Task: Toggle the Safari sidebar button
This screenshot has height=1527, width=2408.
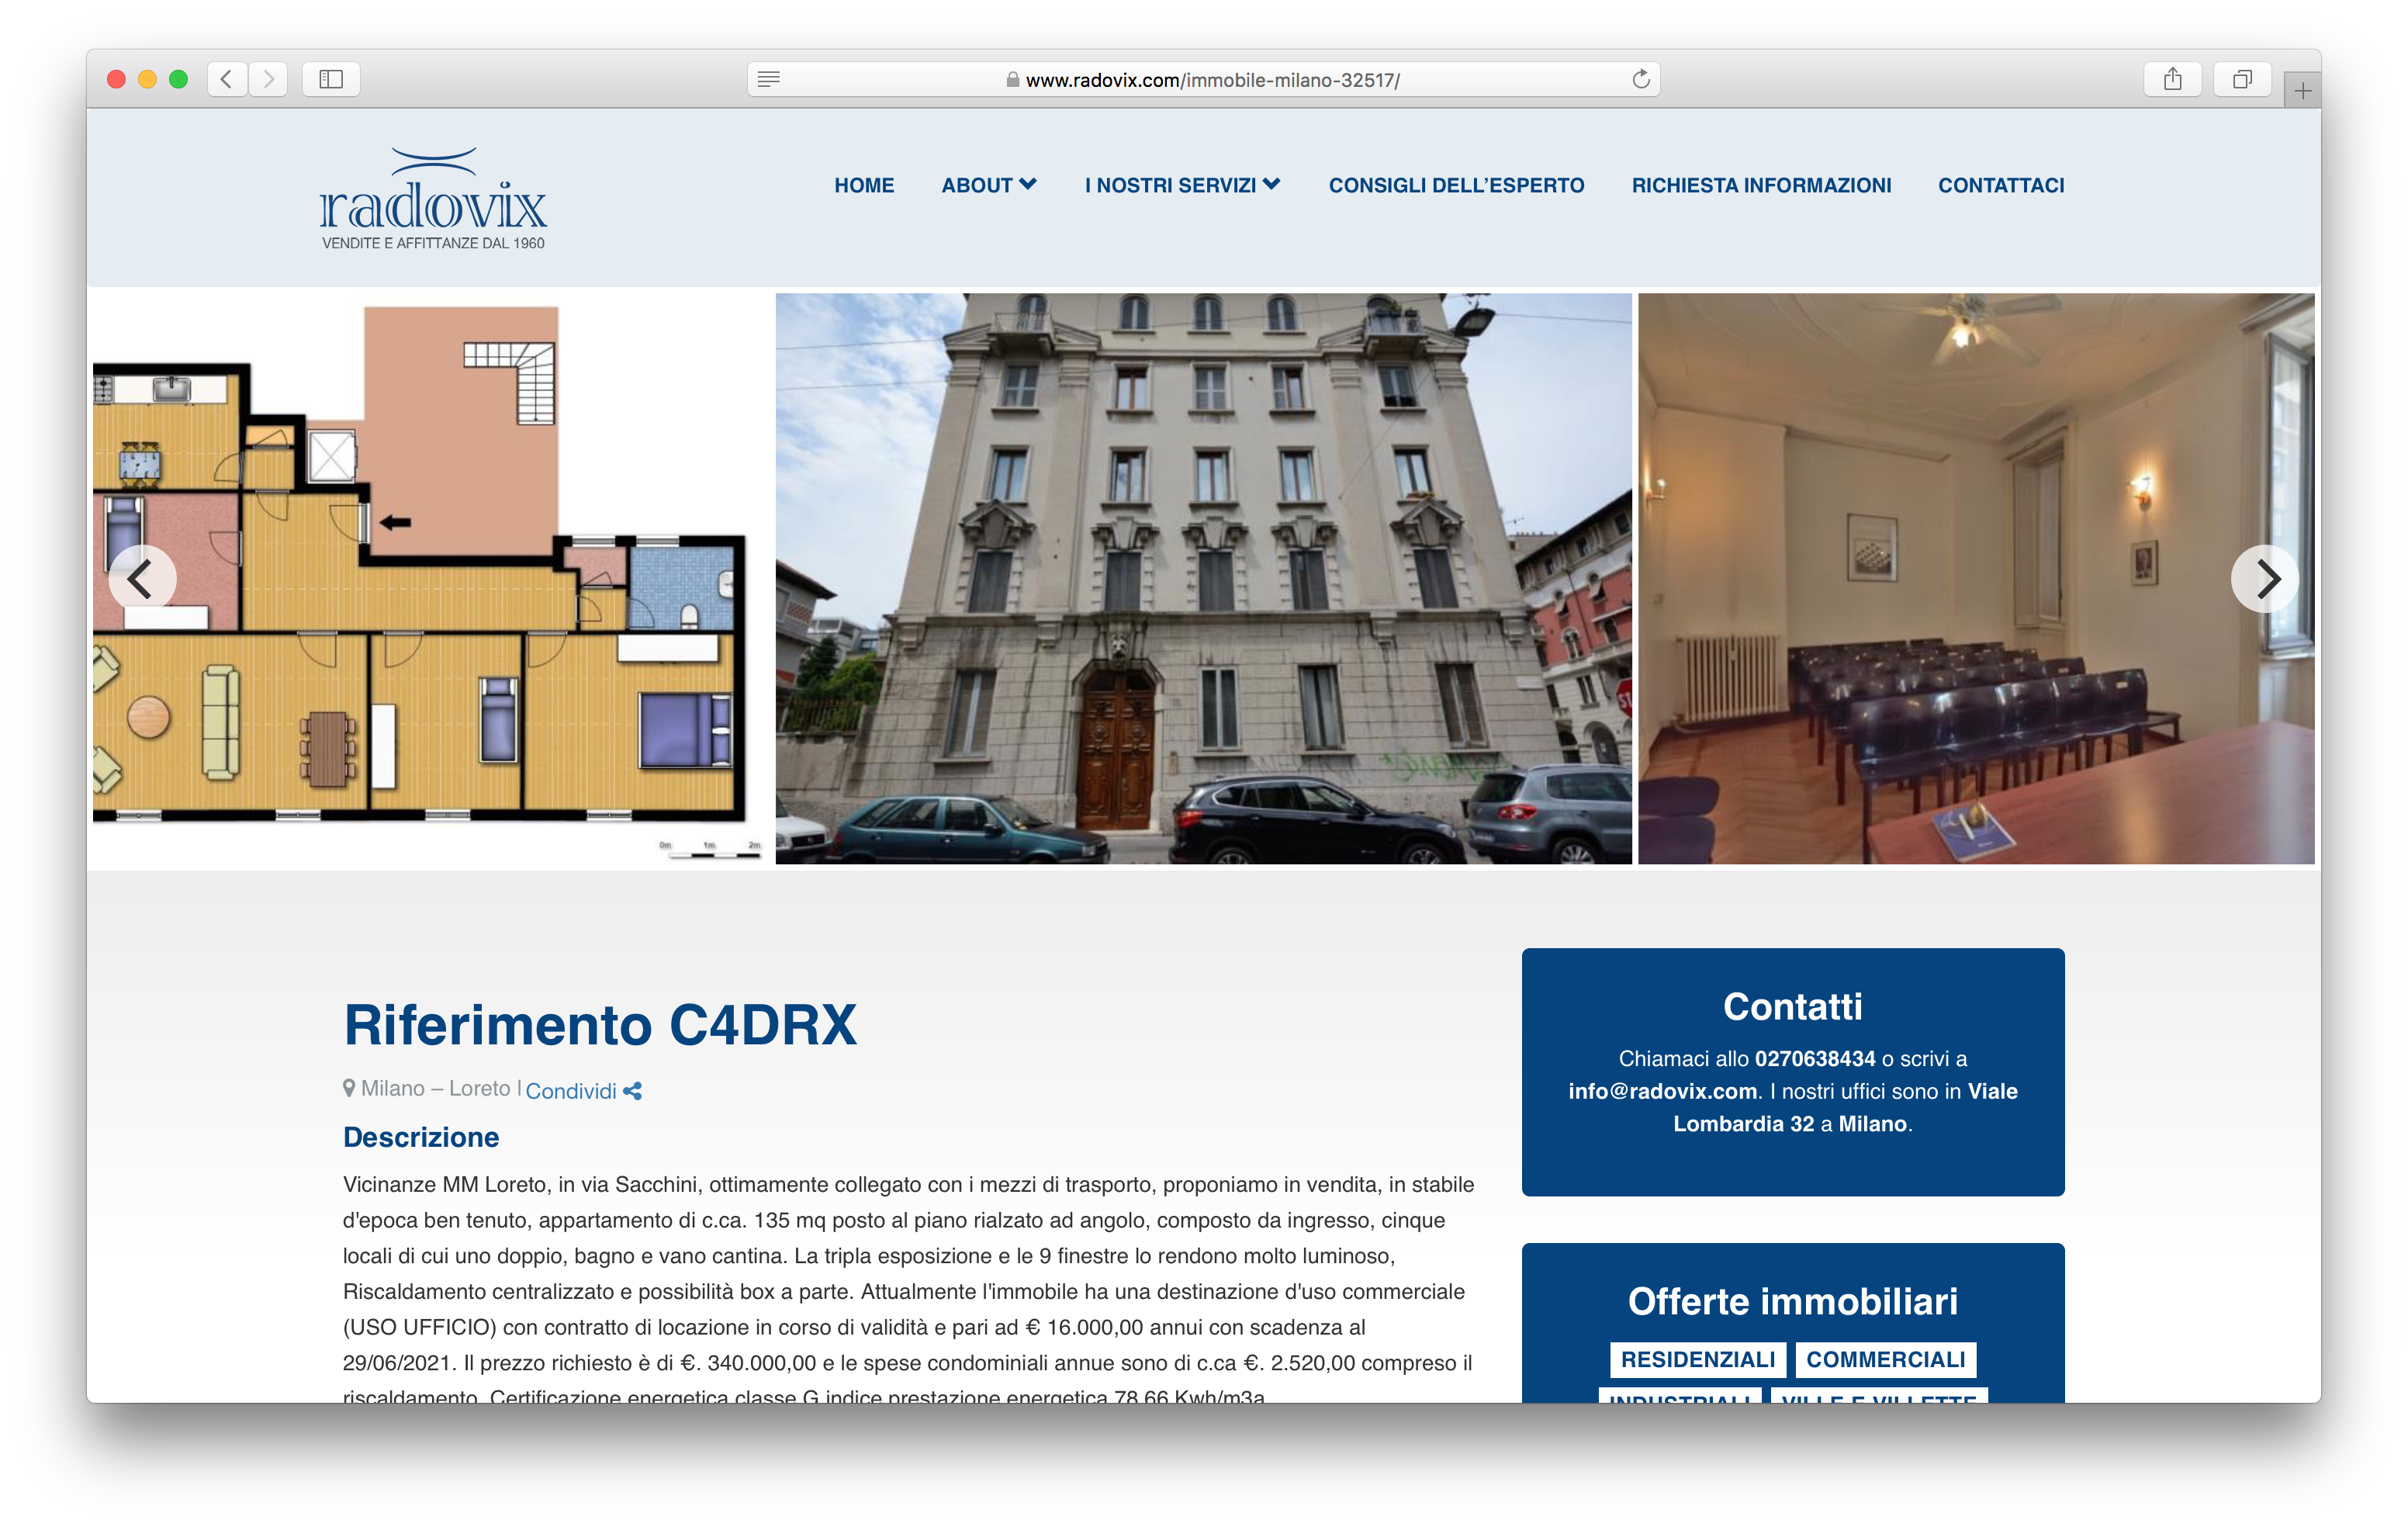Action: pyautogui.click(x=331, y=79)
